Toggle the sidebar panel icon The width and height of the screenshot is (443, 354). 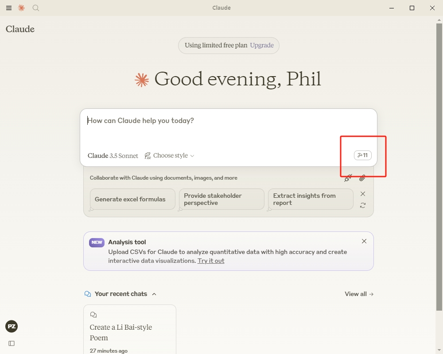(12, 343)
